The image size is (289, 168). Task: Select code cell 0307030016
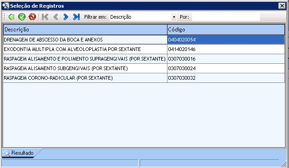pyautogui.click(x=226, y=59)
